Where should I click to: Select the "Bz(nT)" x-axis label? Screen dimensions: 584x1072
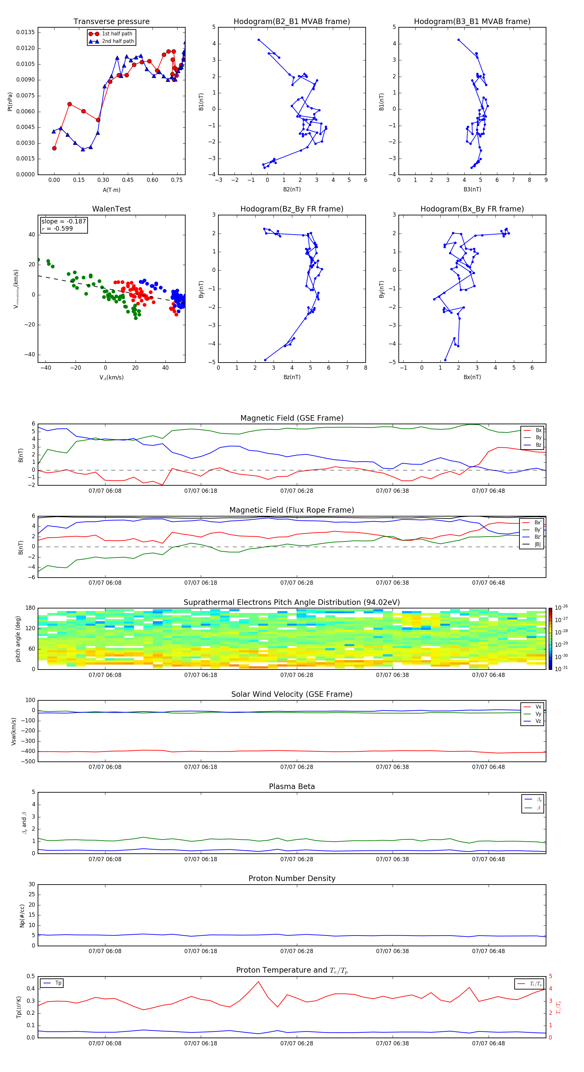coord(292,377)
